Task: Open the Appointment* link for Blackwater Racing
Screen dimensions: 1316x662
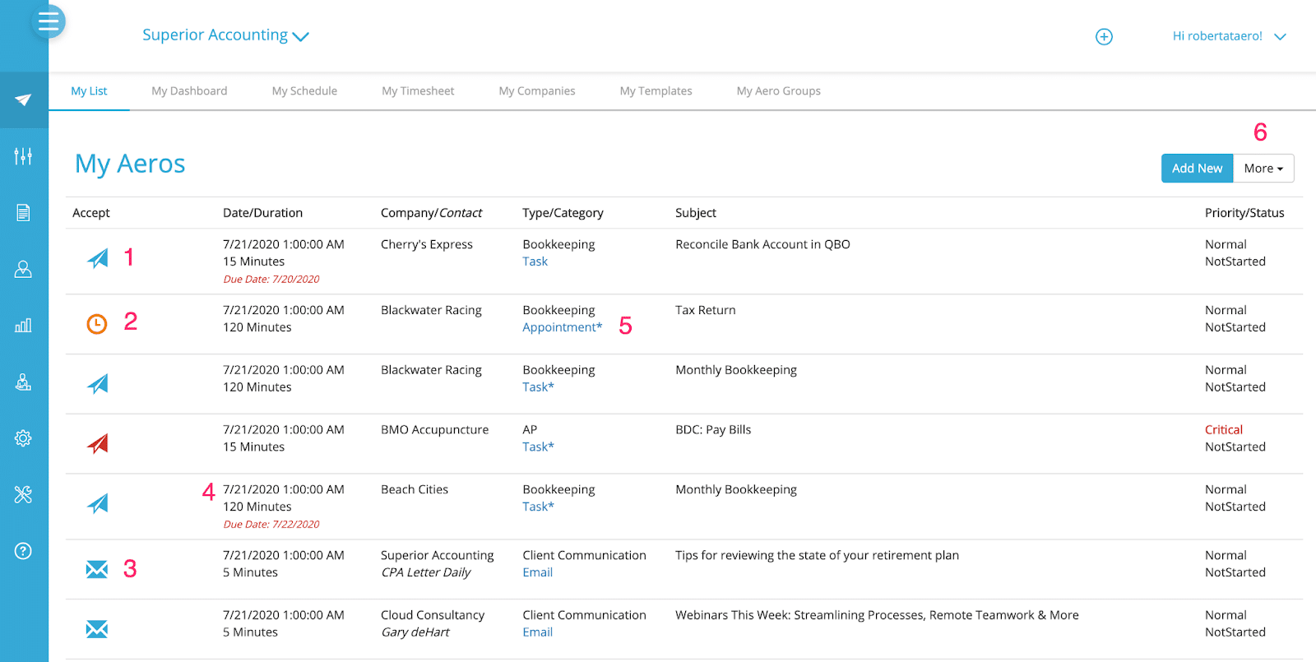Action: (x=562, y=327)
